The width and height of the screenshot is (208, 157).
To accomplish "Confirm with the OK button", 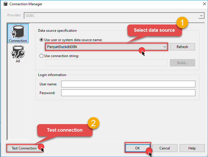I will 137,148.
